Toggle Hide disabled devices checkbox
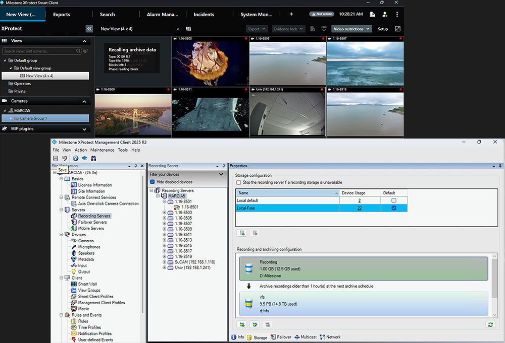Image resolution: width=505 pixels, height=343 pixels. [x=153, y=182]
